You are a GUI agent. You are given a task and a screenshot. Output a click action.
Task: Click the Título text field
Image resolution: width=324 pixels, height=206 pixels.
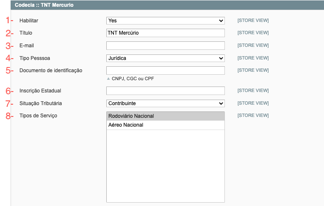tap(165, 33)
